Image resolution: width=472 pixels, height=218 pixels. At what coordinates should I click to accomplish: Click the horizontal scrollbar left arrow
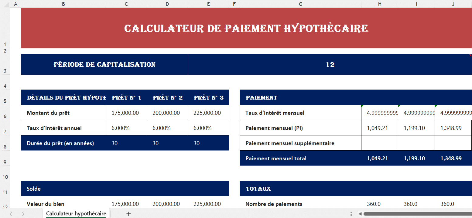[360, 214]
